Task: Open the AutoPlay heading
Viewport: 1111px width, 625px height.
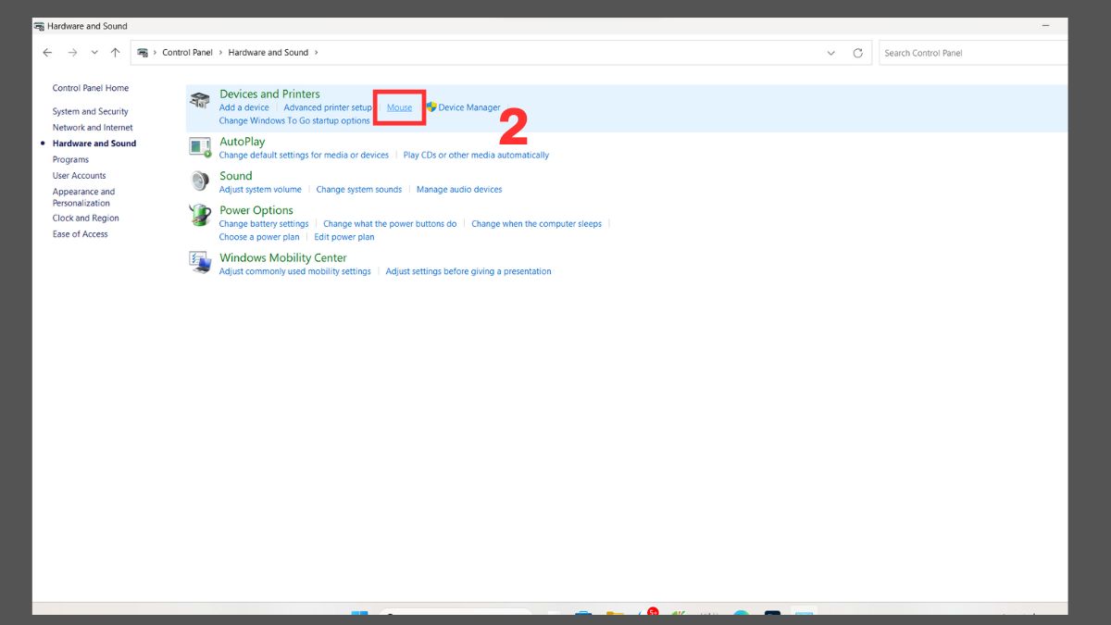Action: pyautogui.click(x=242, y=142)
